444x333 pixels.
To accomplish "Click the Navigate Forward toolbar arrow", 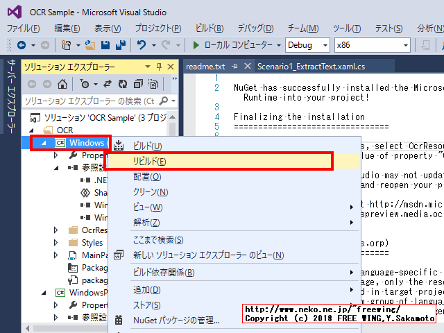I will click(x=44, y=45).
